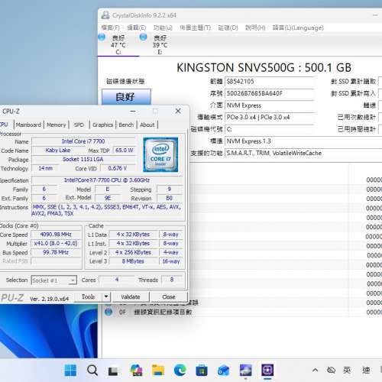382x382 pixels.
Task: Switch to the About tab in CPU-Z
Action: [x=147, y=125]
